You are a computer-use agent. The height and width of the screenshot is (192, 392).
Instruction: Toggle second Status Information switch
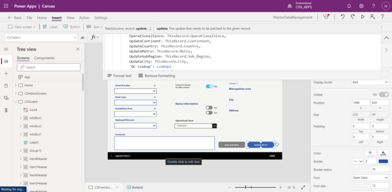[209, 113]
